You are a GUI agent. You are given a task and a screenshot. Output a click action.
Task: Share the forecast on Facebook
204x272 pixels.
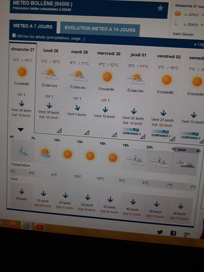pyautogui.click(x=173, y=233)
